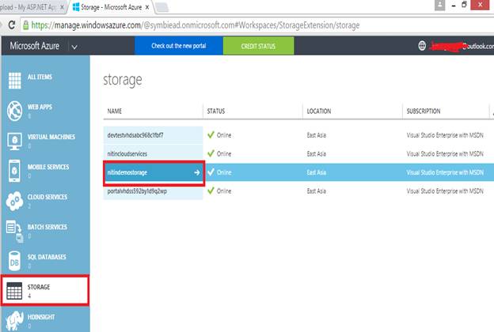Click the Virtual Machines monitor icon
The width and height of the screenshot is (494, 332).
(x=15, y=141)
